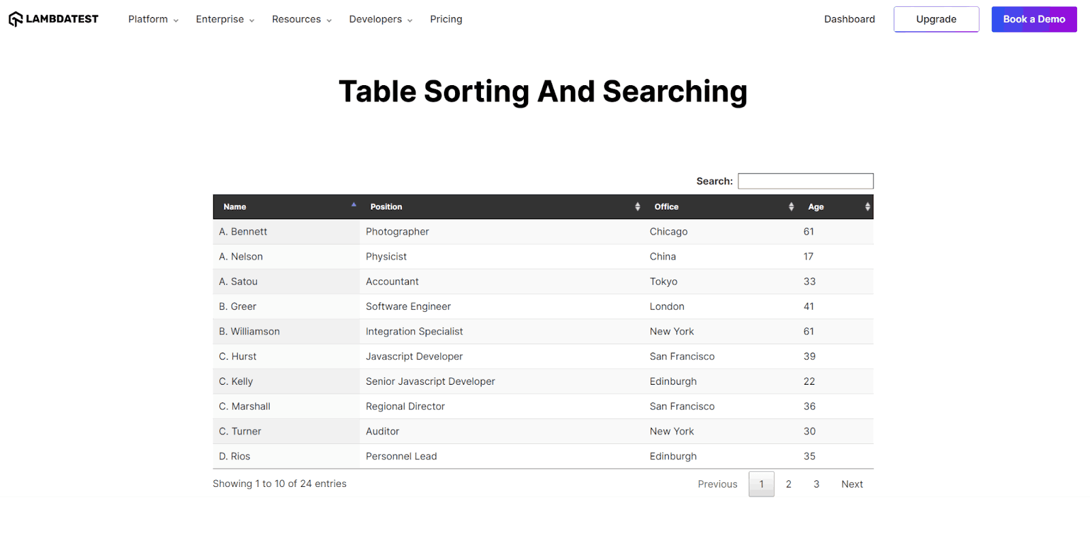The image size is (1090, 536).
Task: Expand the Developers menu
Action: coord(381,19)
